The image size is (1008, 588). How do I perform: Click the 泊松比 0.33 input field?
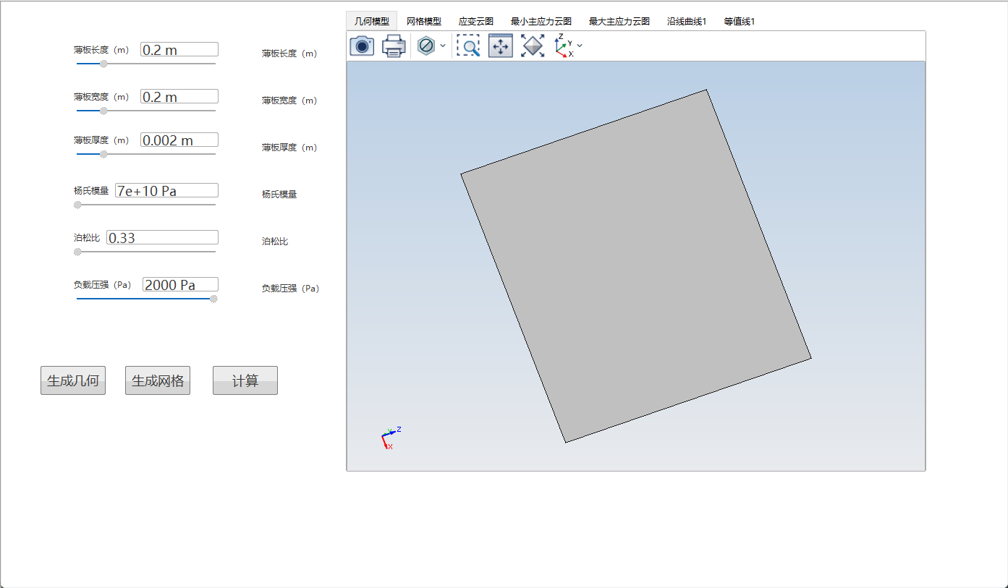click(162, 237)
